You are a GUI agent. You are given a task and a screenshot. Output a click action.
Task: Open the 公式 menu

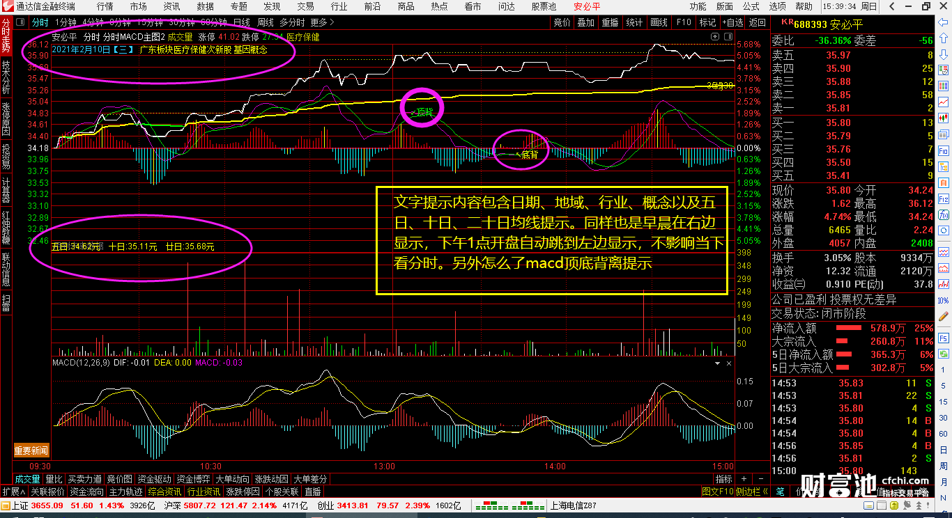click(751, 6)
